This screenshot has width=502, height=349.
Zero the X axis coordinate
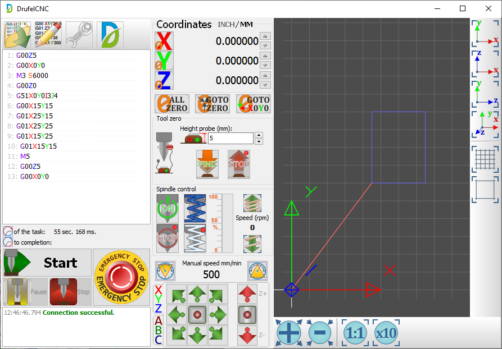[x=164, y=42]
